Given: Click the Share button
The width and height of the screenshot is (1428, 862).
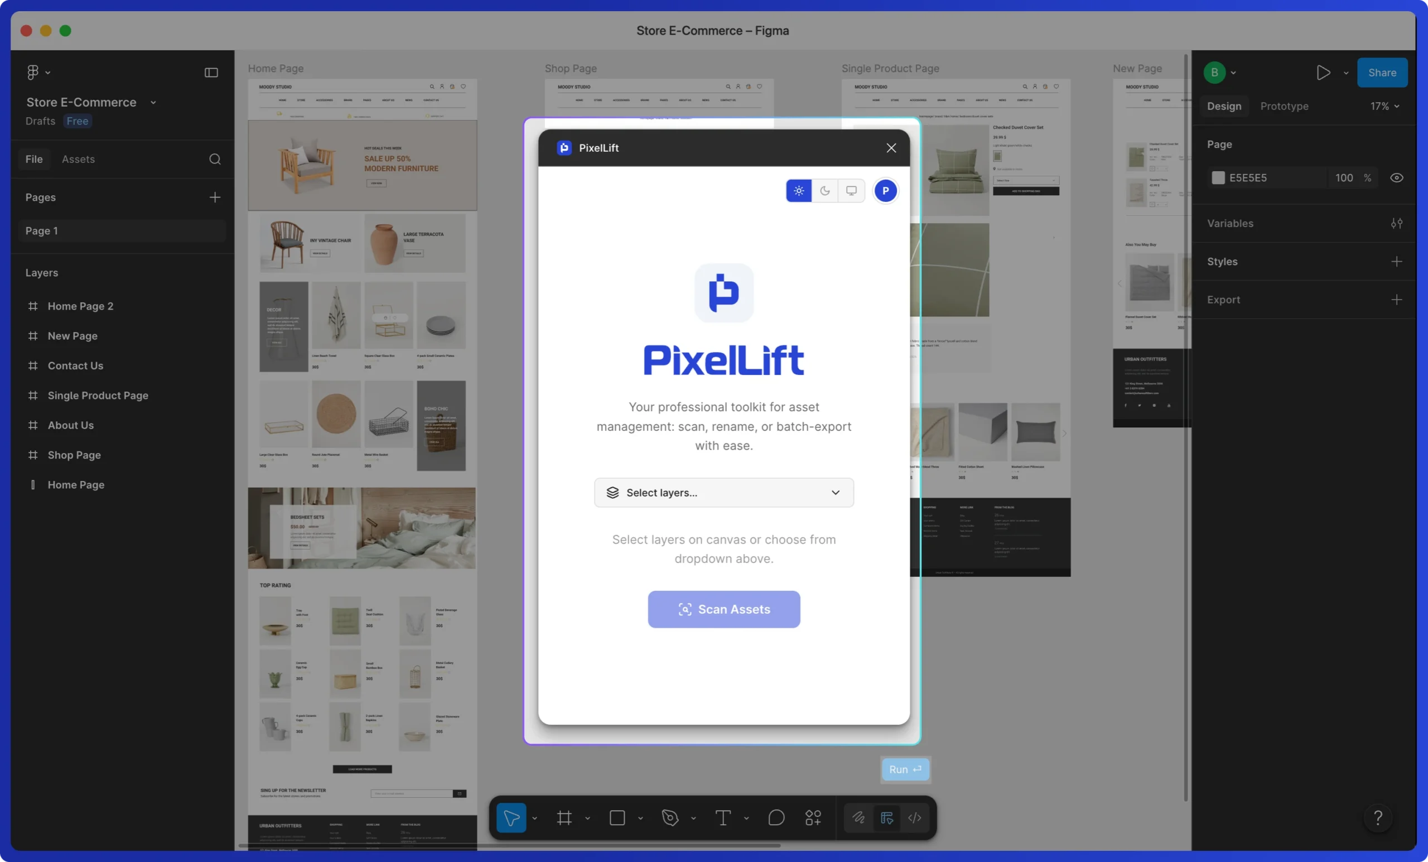Looking at the screenshot, I should tap(1382, 73).
